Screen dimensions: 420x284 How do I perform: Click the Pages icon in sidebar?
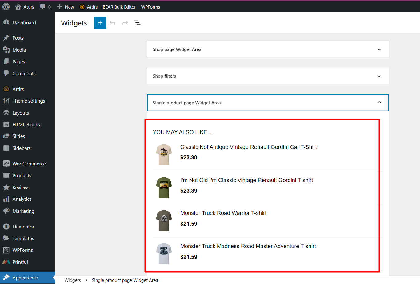(6, 61)
